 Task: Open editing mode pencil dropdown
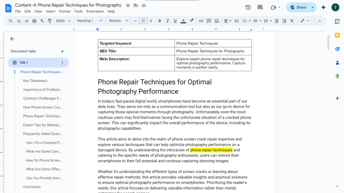tap(305, 21)
